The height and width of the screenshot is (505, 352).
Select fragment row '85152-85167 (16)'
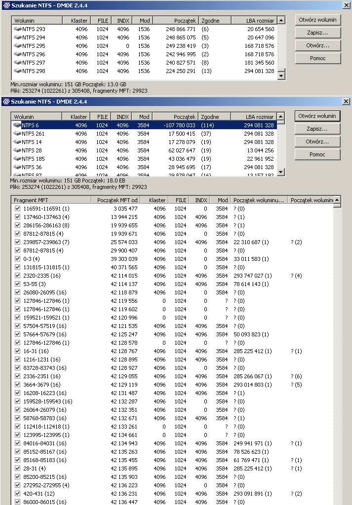pos(172,452)
